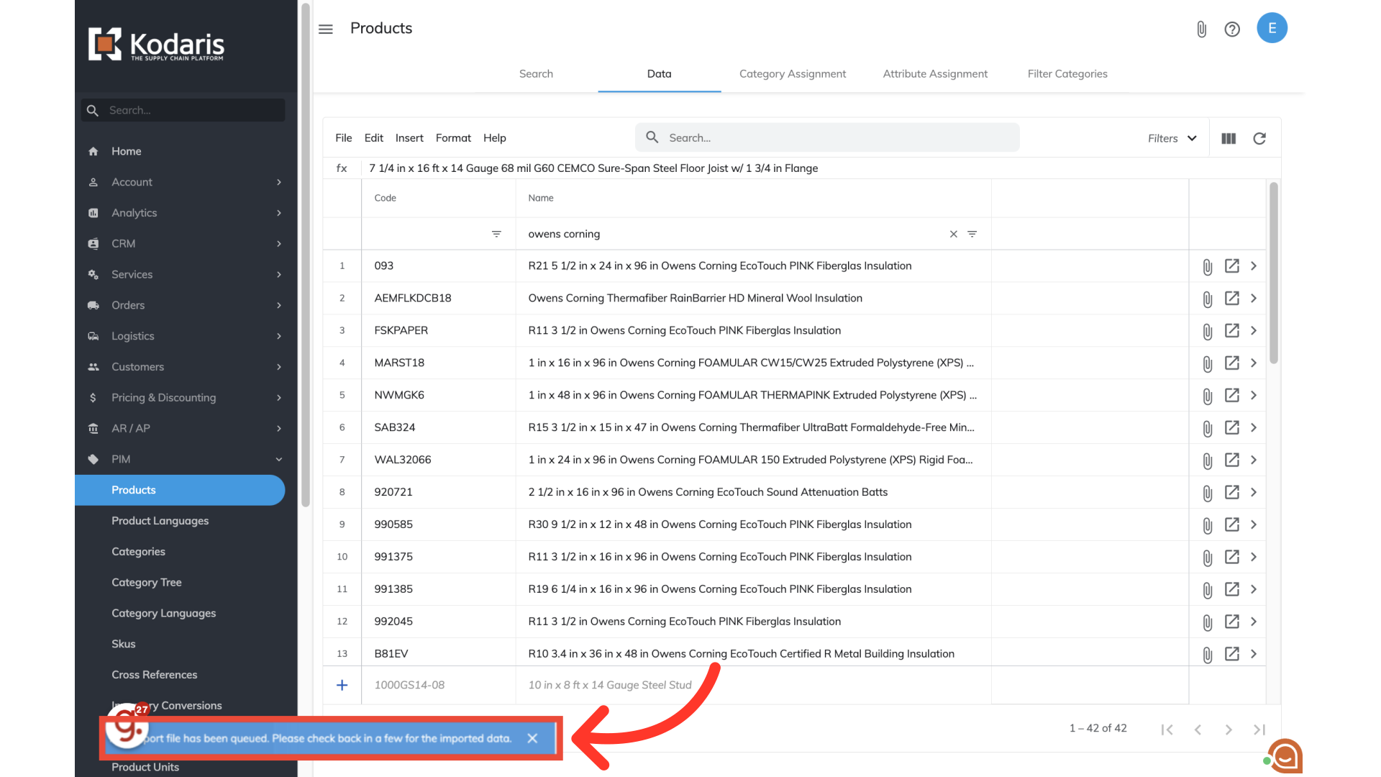Click the hamburger menu icon beside Products

click(326, 29)
